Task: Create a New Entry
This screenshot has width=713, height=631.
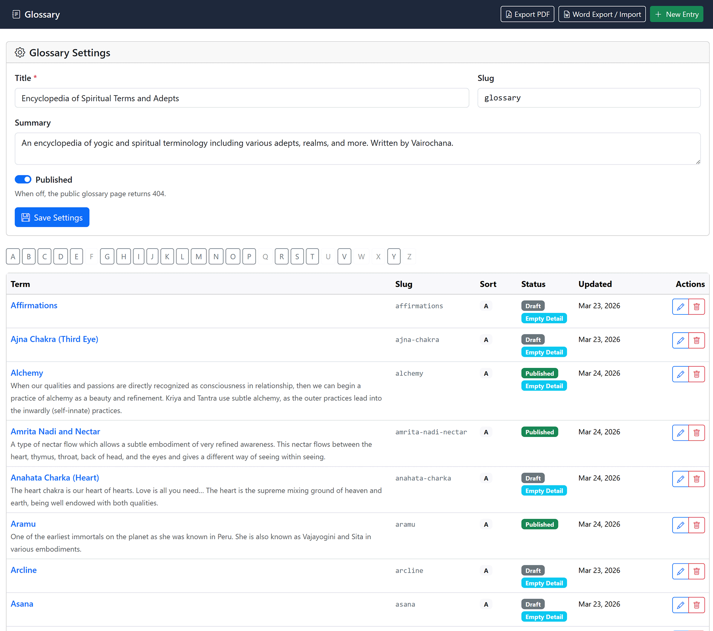Action: click(677, 14)
